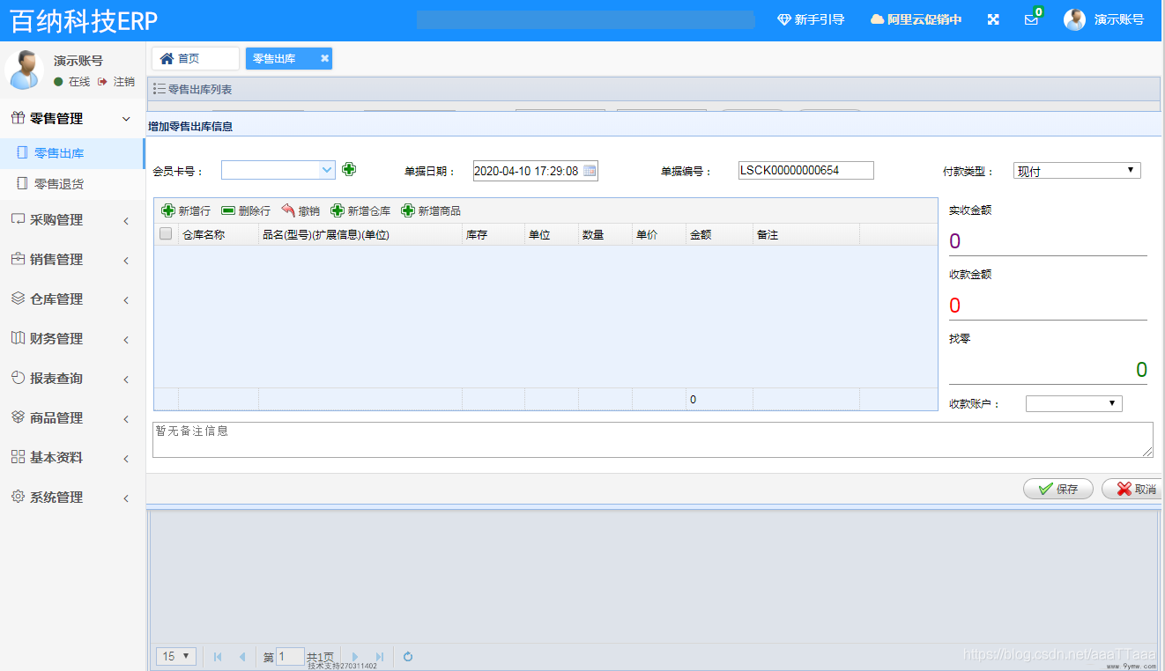The width and height of the screenshot is (1165, 671).
Task: Click 新增商品 to add a product
Action: (x=431, y=211)
